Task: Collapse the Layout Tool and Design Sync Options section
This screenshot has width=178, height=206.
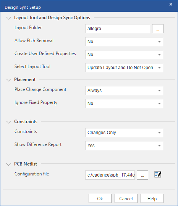Action: [x=9, y=18]
